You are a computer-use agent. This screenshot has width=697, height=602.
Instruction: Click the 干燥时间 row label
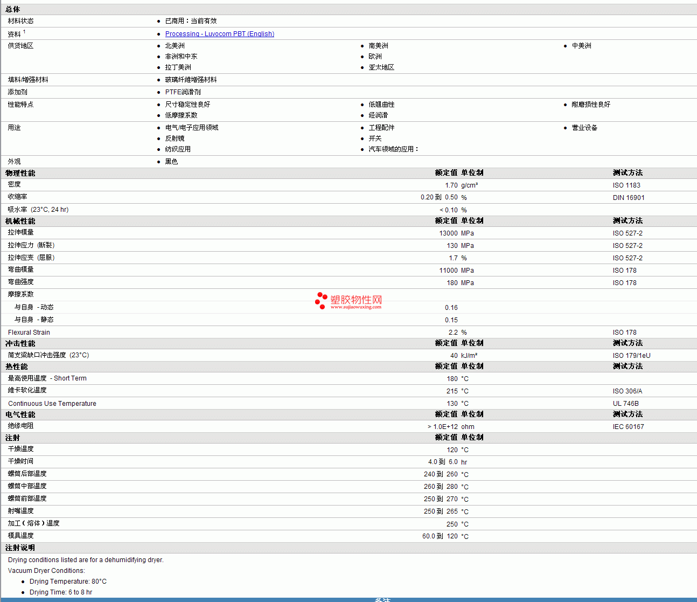coord(20,461)
